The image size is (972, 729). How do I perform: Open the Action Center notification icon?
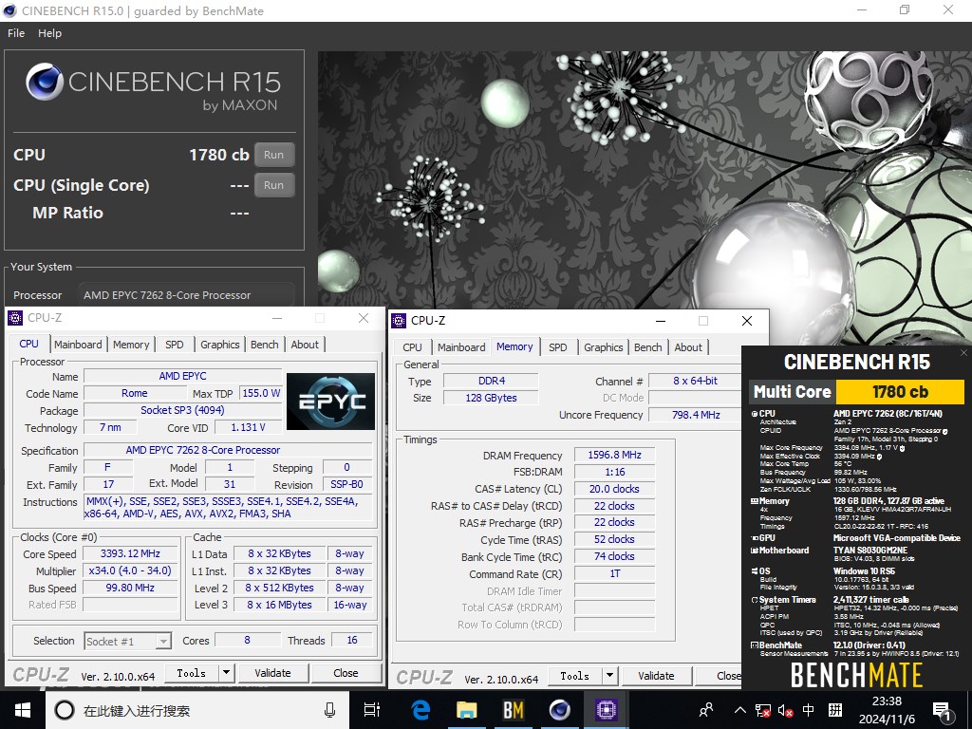[x=942, y=710]
